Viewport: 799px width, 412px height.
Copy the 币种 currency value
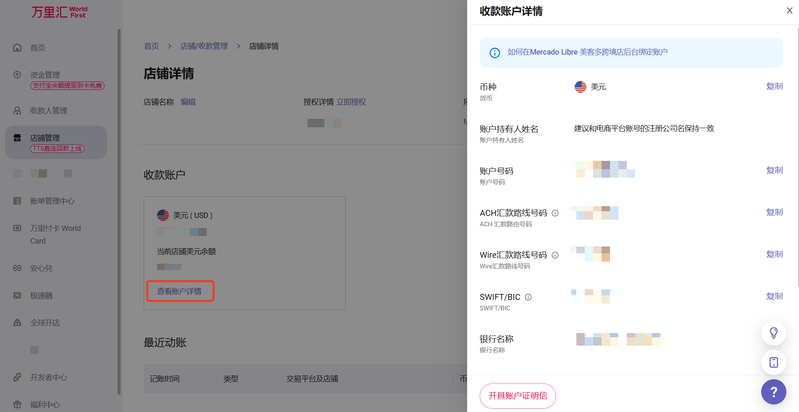(x=774, y=86)
